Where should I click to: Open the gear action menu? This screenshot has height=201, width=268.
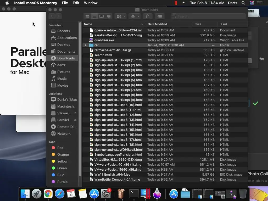click(135, 16)
